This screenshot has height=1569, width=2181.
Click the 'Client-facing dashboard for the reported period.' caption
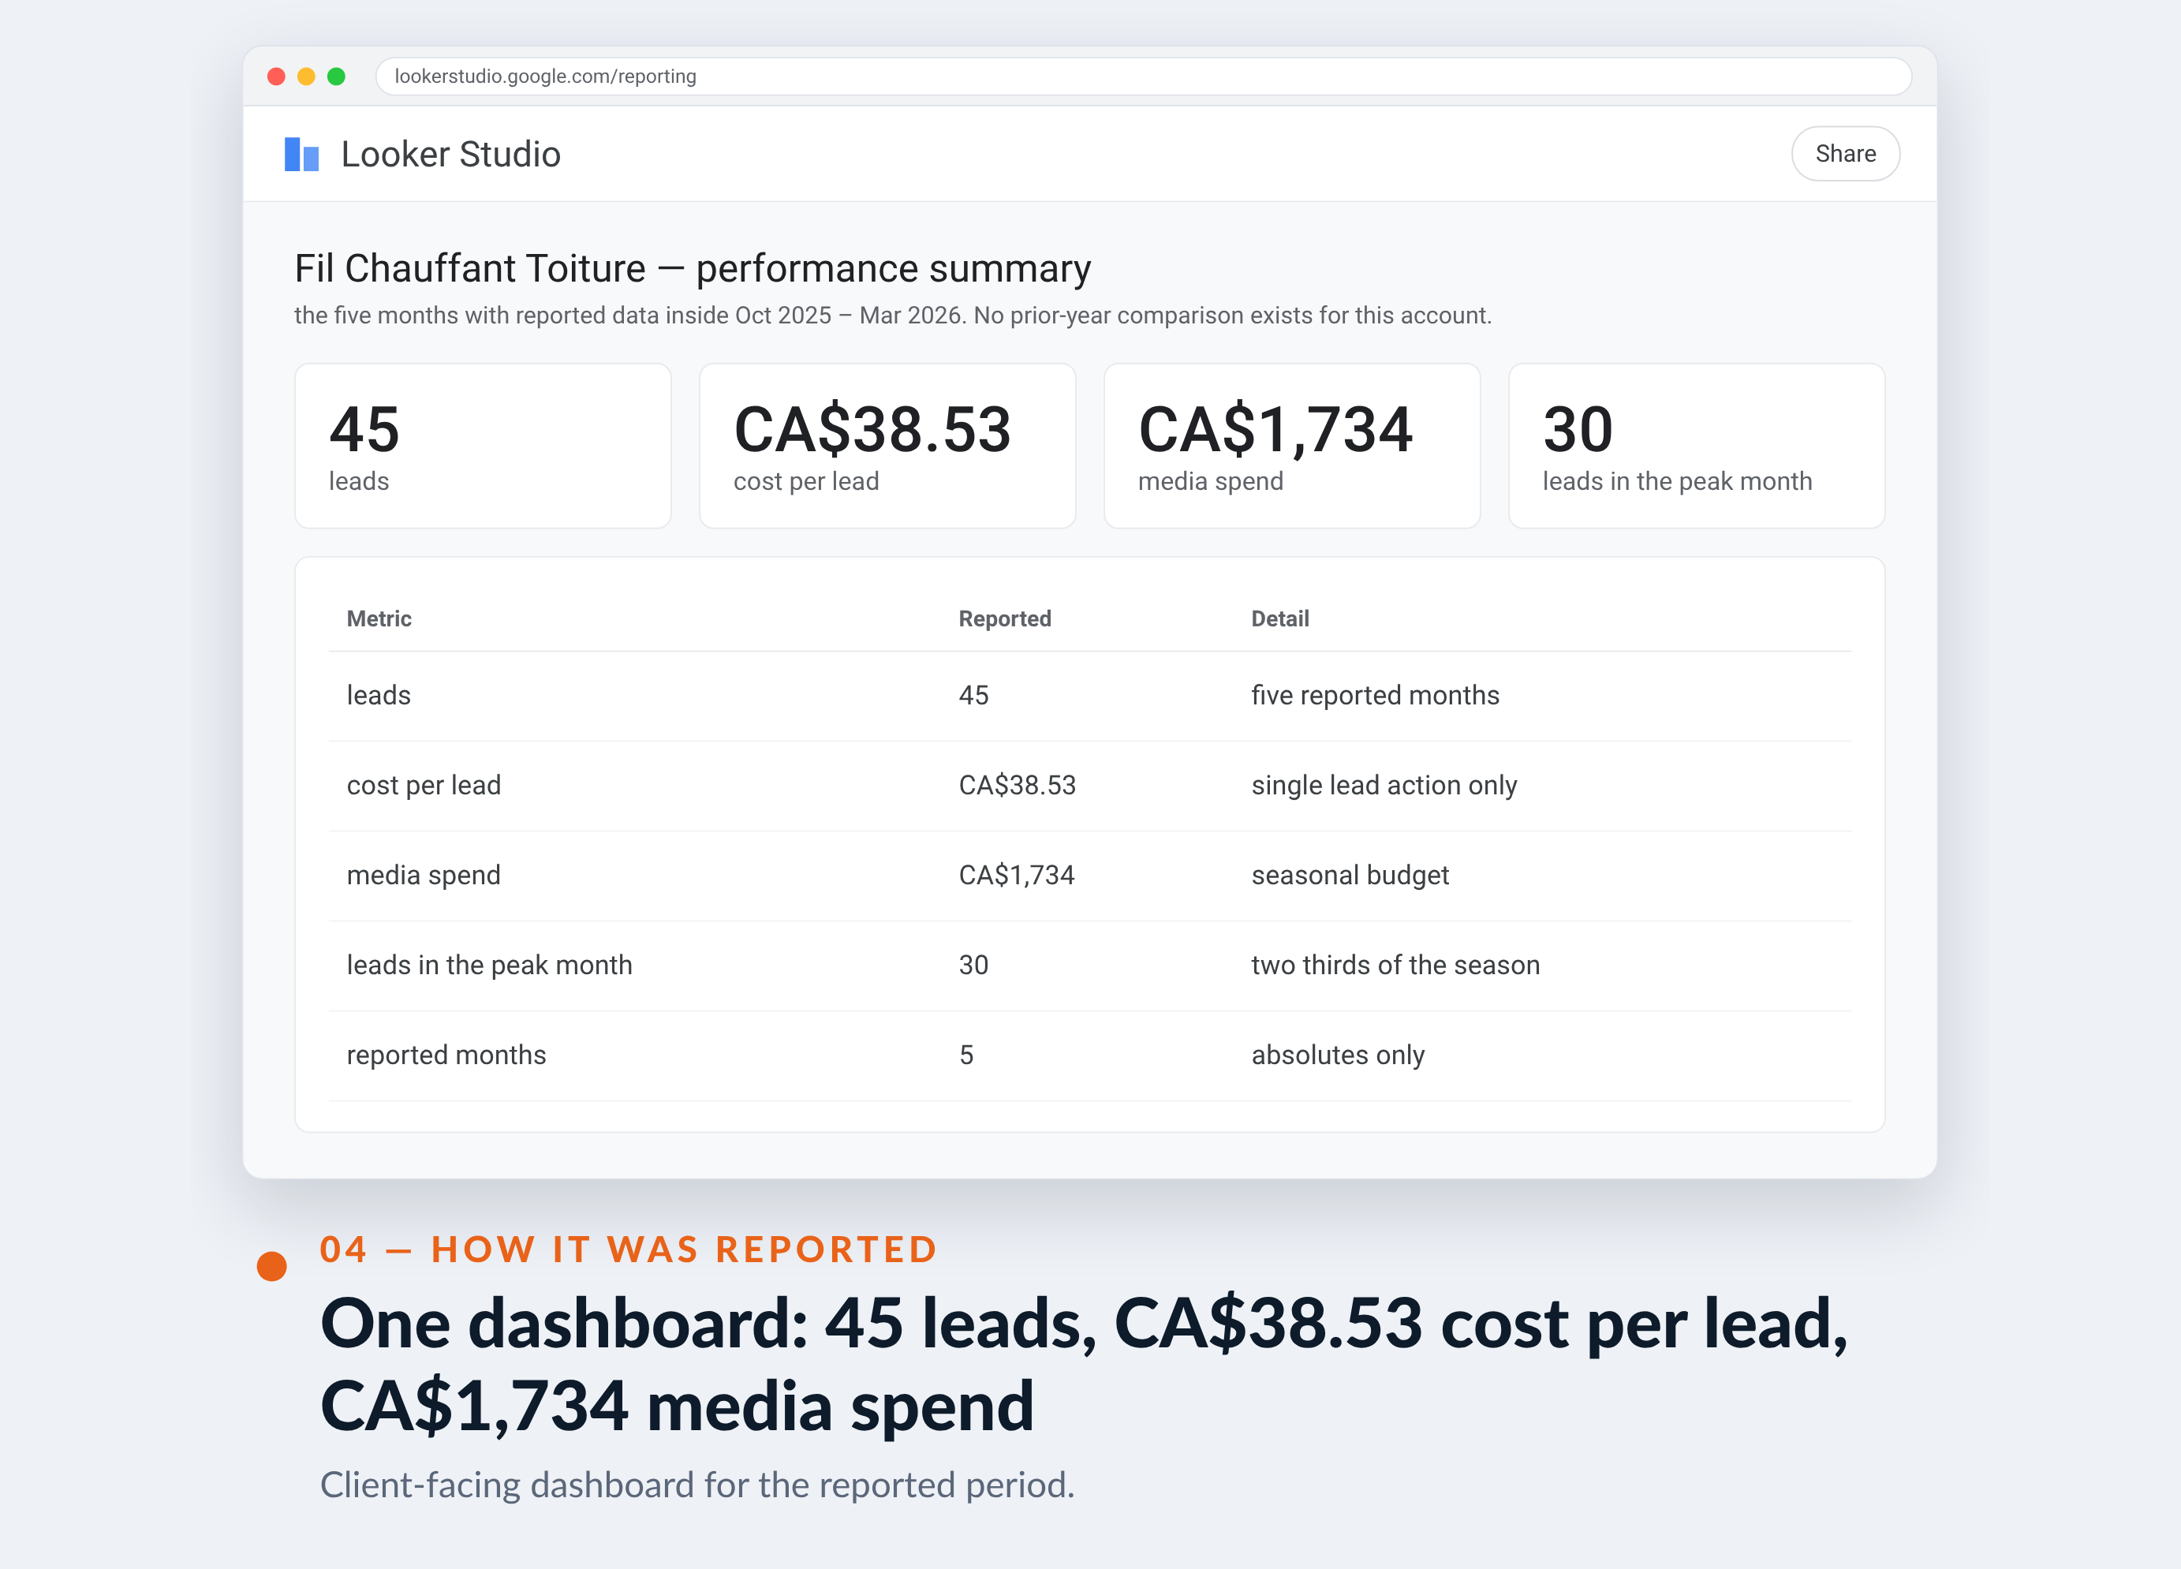[697, 1485]
